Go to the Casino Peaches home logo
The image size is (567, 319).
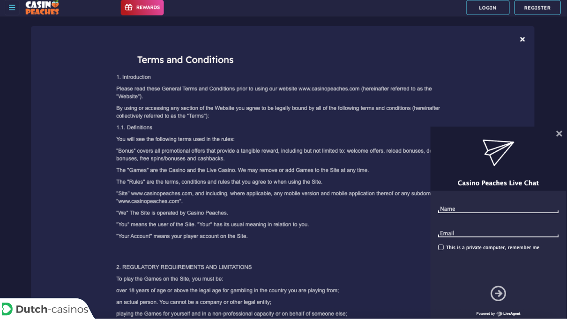pyautogui.click(x=42, y=7)
